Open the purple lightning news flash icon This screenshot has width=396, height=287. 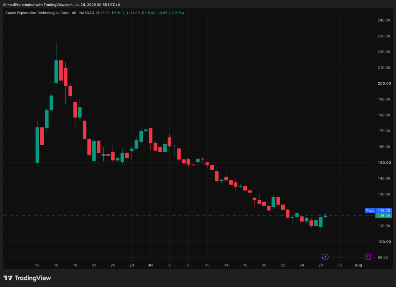325,257
